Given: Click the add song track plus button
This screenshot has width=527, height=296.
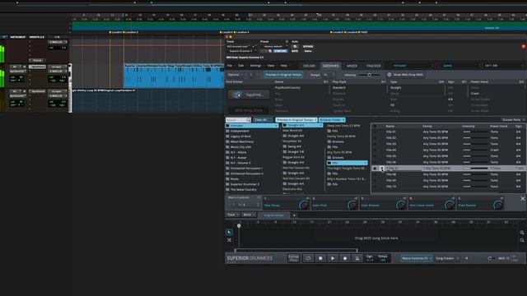Looking at the screenshot, I should click(x=294, y=215).
